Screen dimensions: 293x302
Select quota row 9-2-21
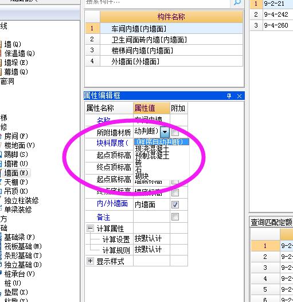click(x=271, y=3)
